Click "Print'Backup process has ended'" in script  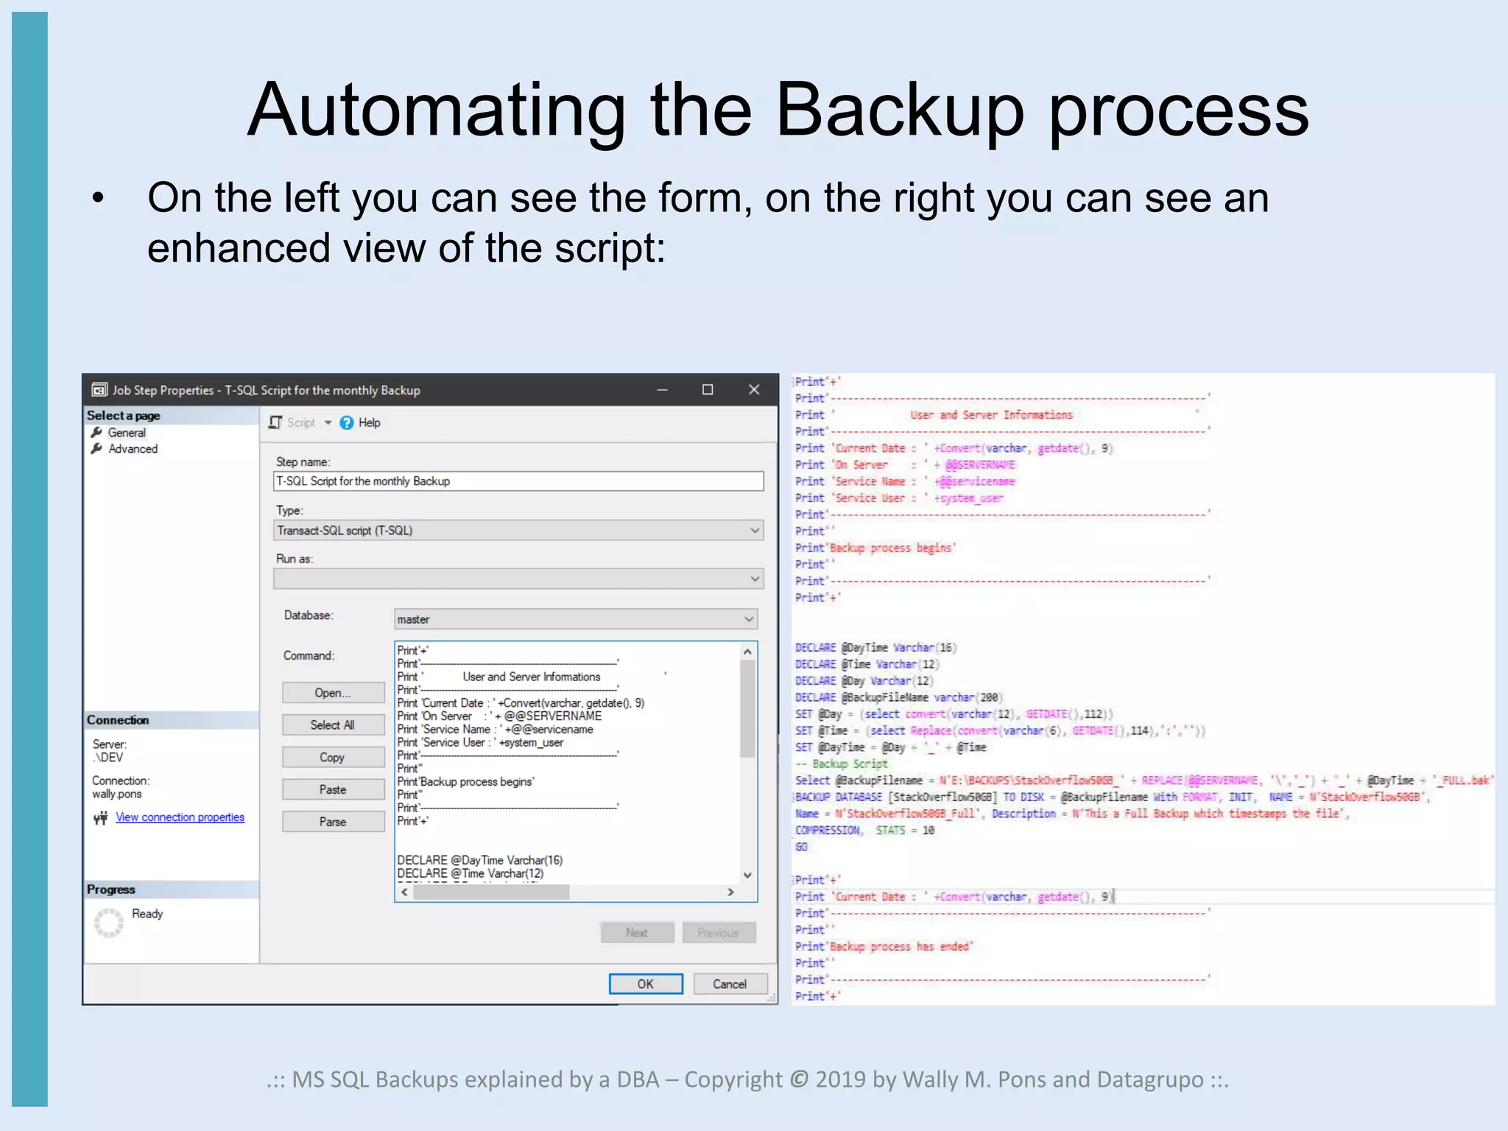[x=884, y=947]
